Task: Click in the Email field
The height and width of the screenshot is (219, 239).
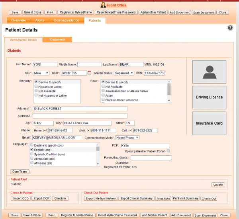Action: tap(57, 138)
